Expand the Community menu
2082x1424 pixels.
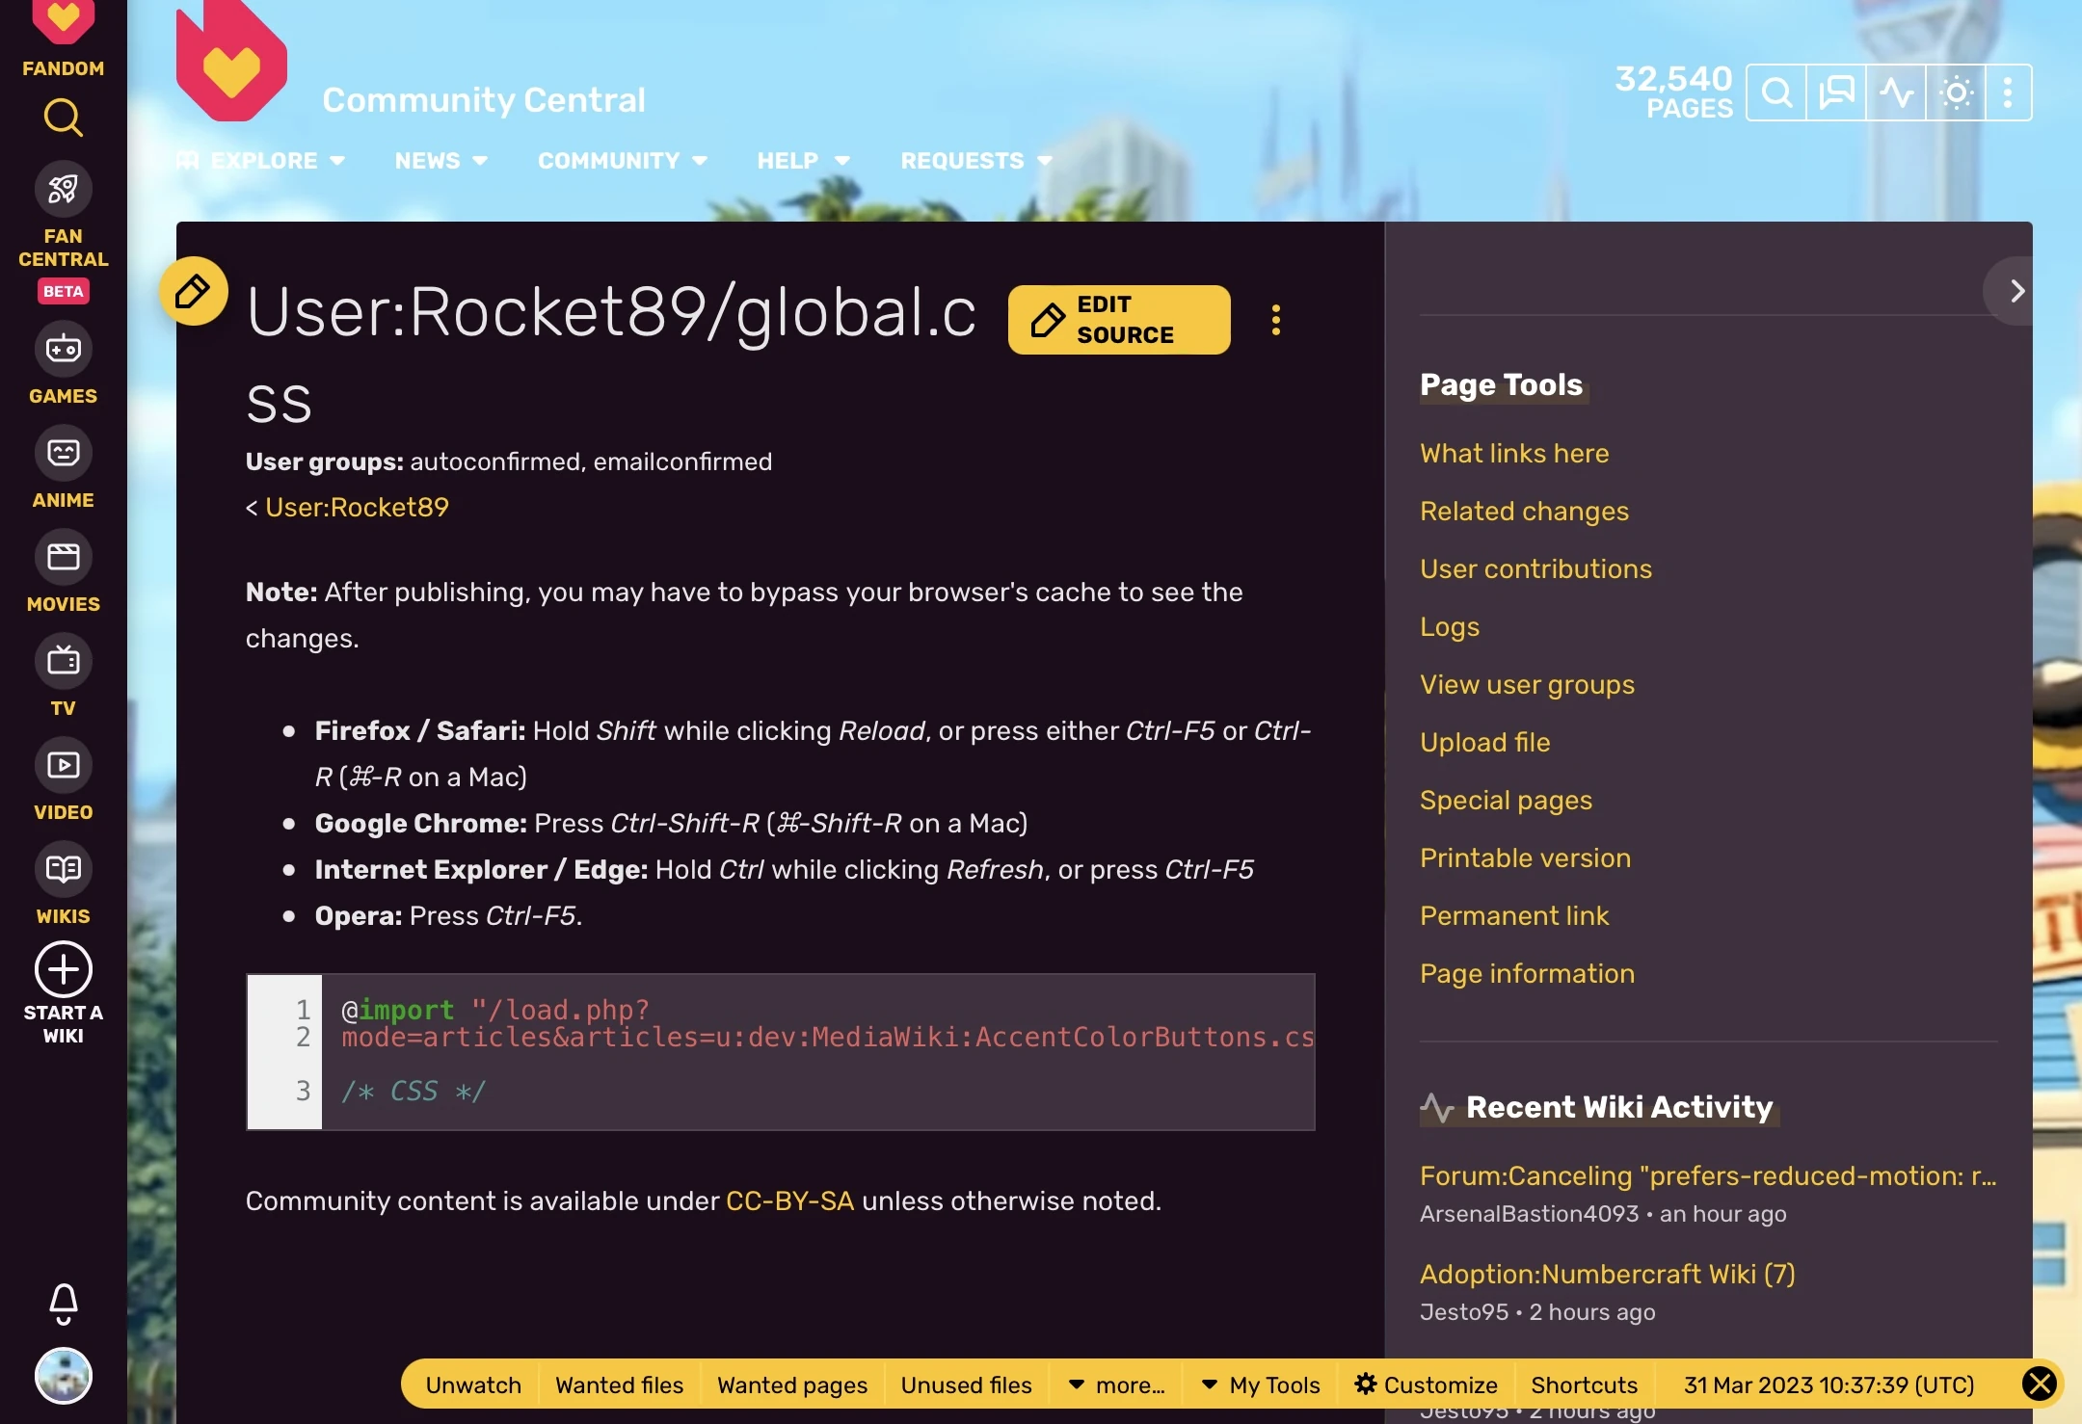tap(622, 161)
